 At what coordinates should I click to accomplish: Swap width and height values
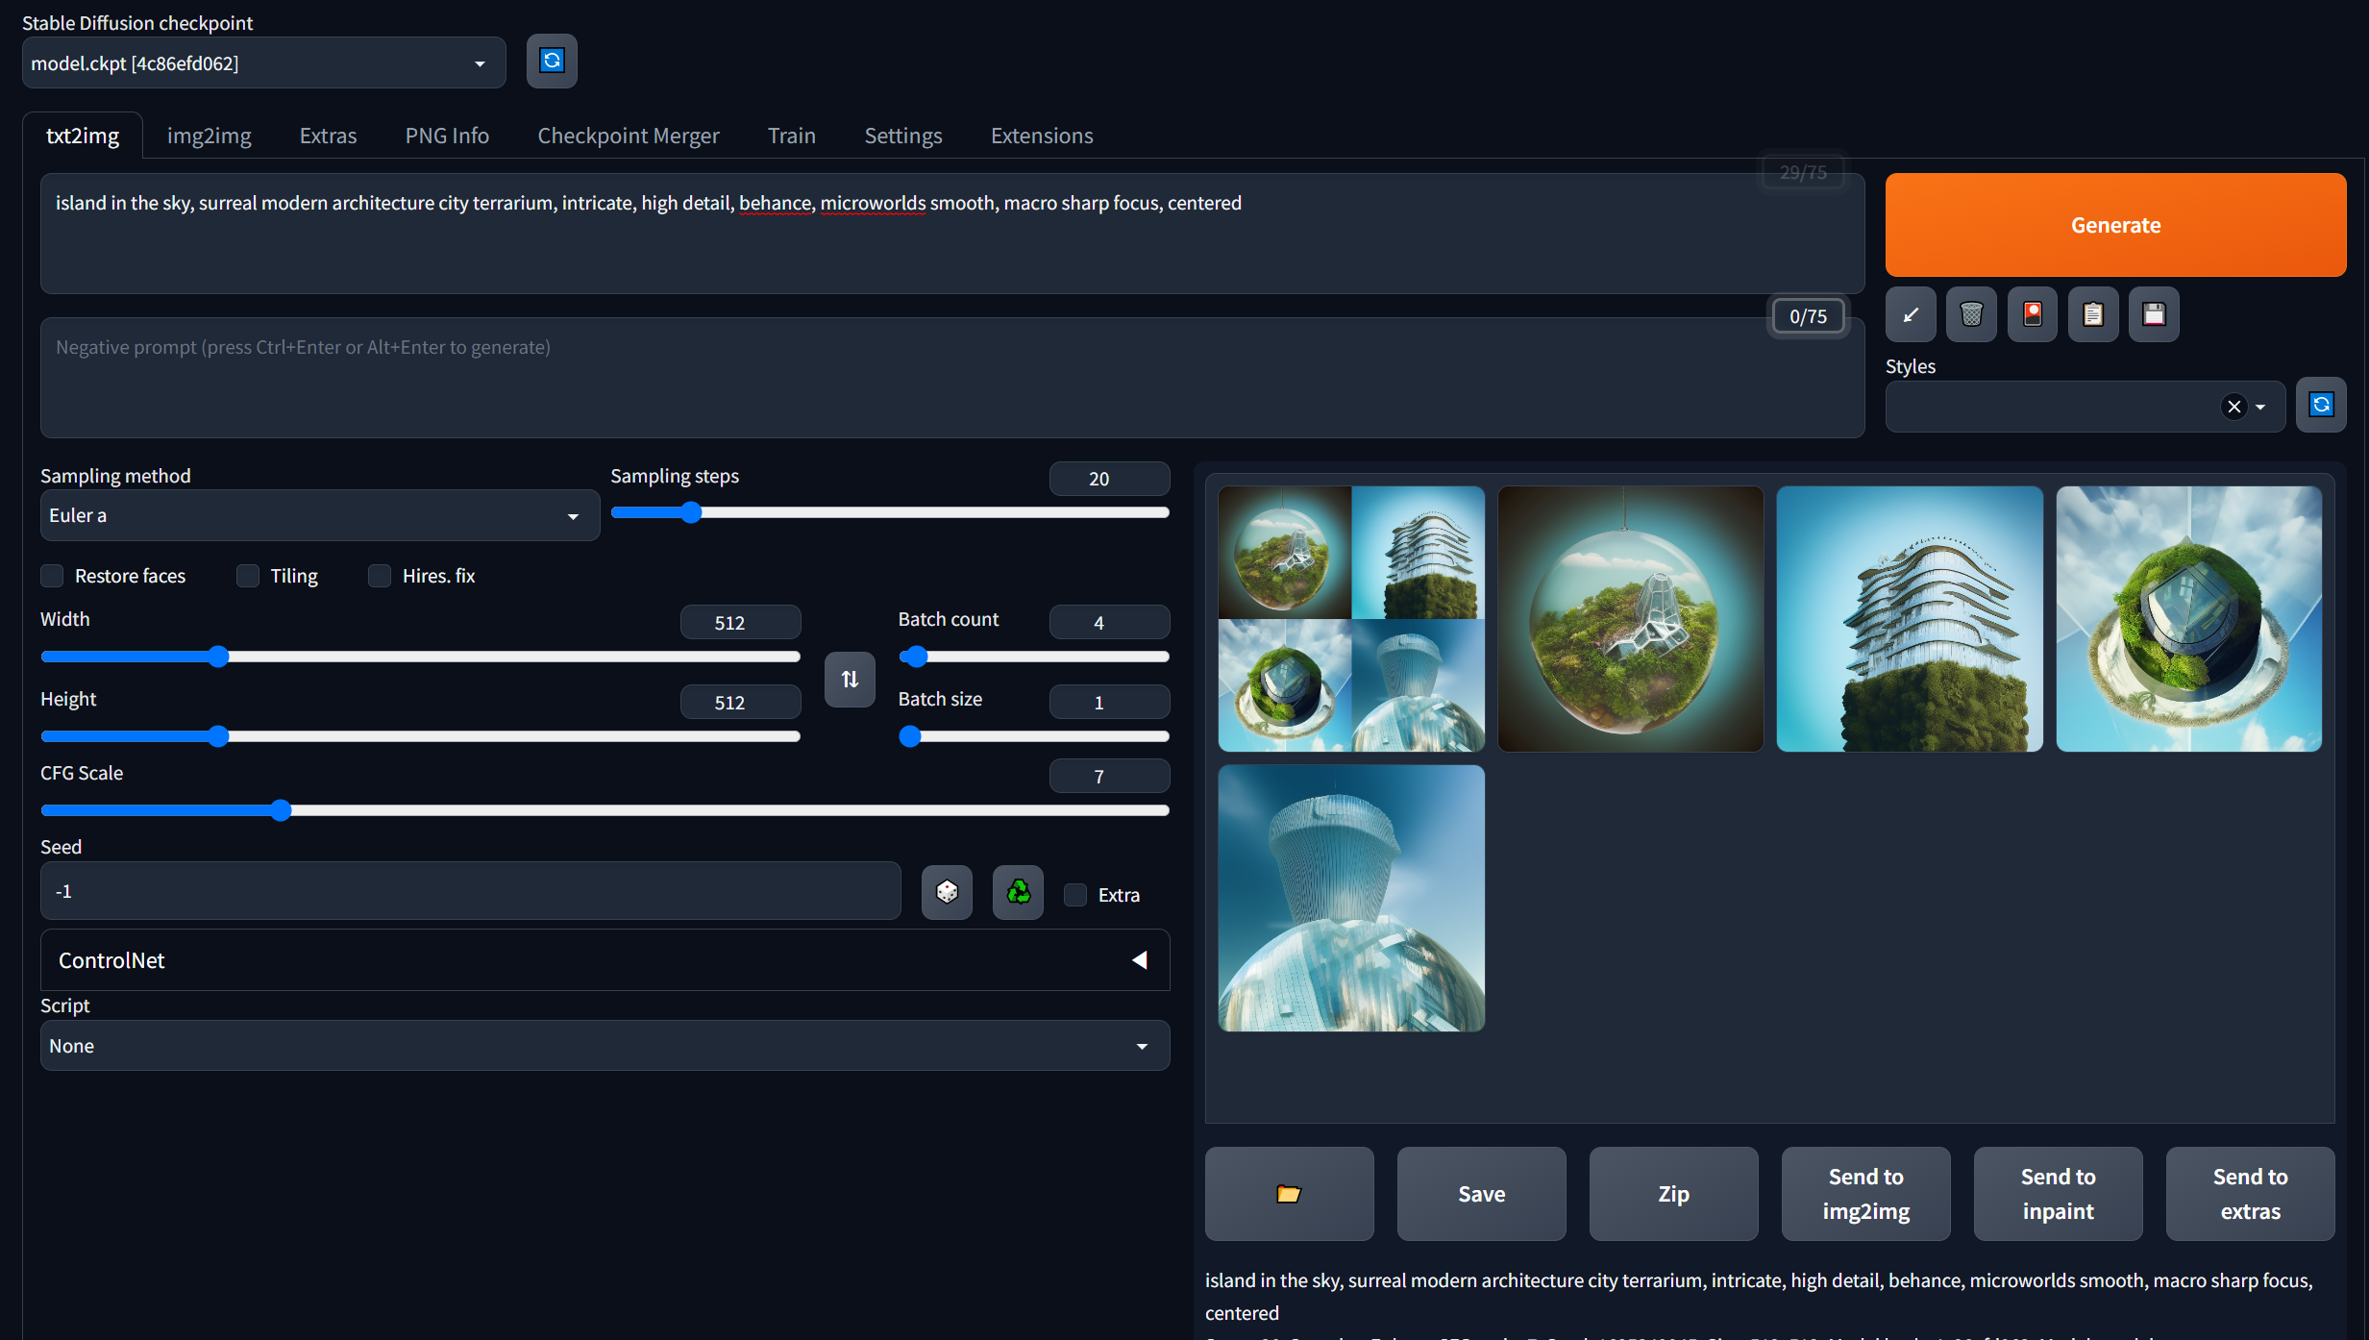pyautogui.click(x=850, y=680)
